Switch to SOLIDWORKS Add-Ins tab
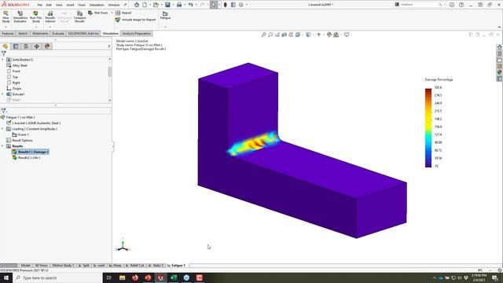 tap(83, 33)
